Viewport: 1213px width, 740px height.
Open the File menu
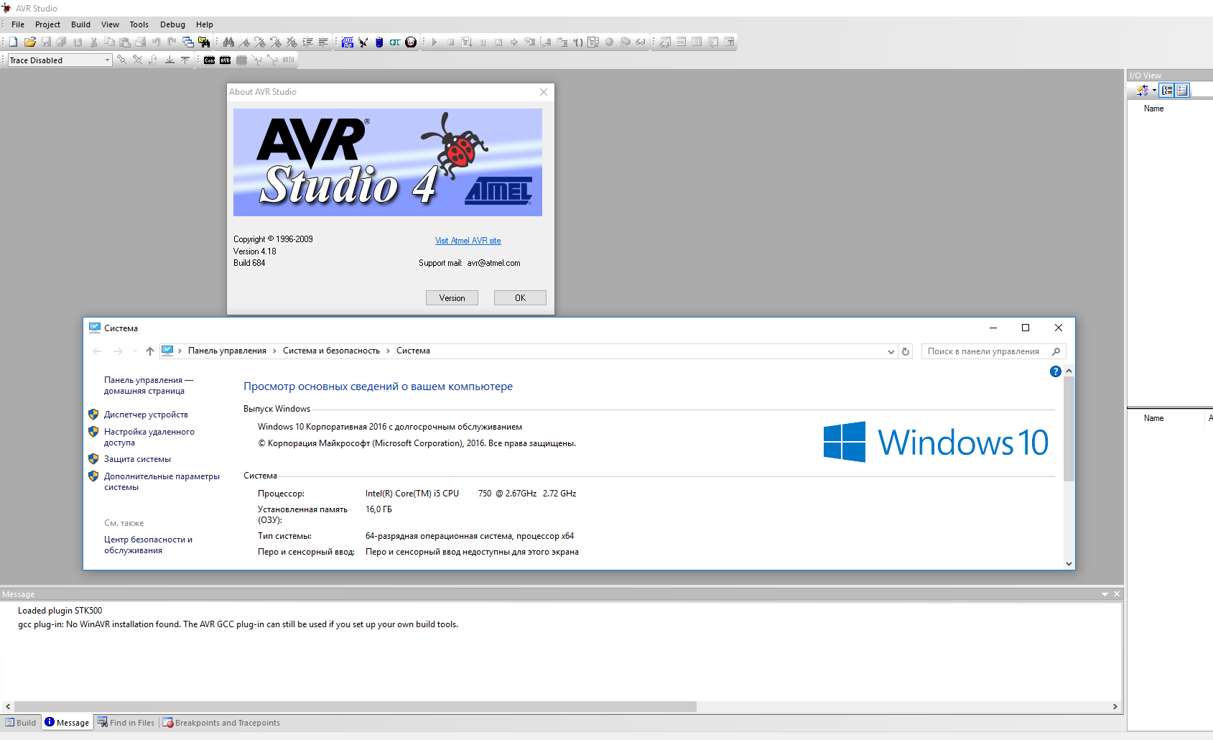(18, 24)
